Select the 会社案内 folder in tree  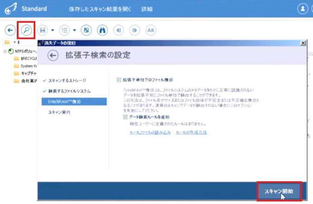(25, 81)
